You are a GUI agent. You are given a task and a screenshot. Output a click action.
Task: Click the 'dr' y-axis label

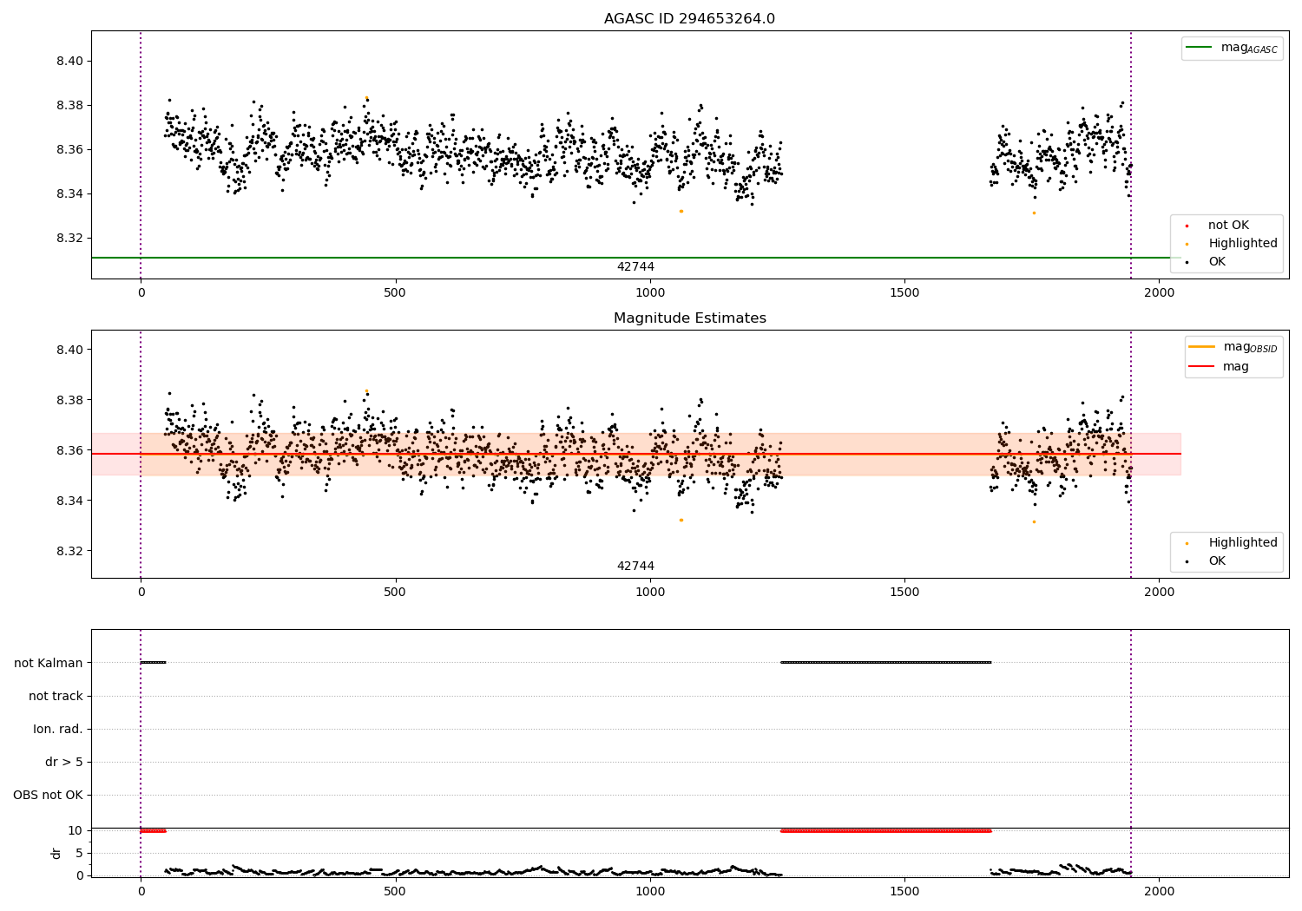pyautogui.click(x=56, y=853)
